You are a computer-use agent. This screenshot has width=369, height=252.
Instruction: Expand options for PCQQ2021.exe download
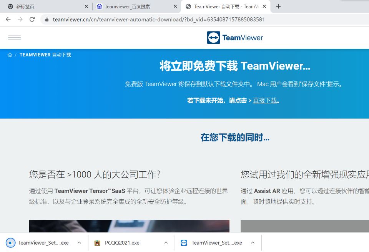(x=166, y=242)
